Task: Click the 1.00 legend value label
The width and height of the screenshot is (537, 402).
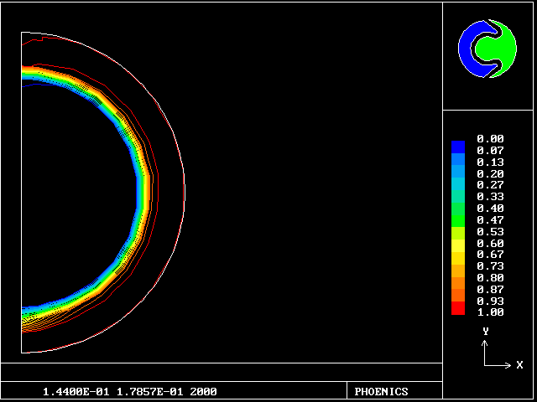Action: (x=490, y=312)
